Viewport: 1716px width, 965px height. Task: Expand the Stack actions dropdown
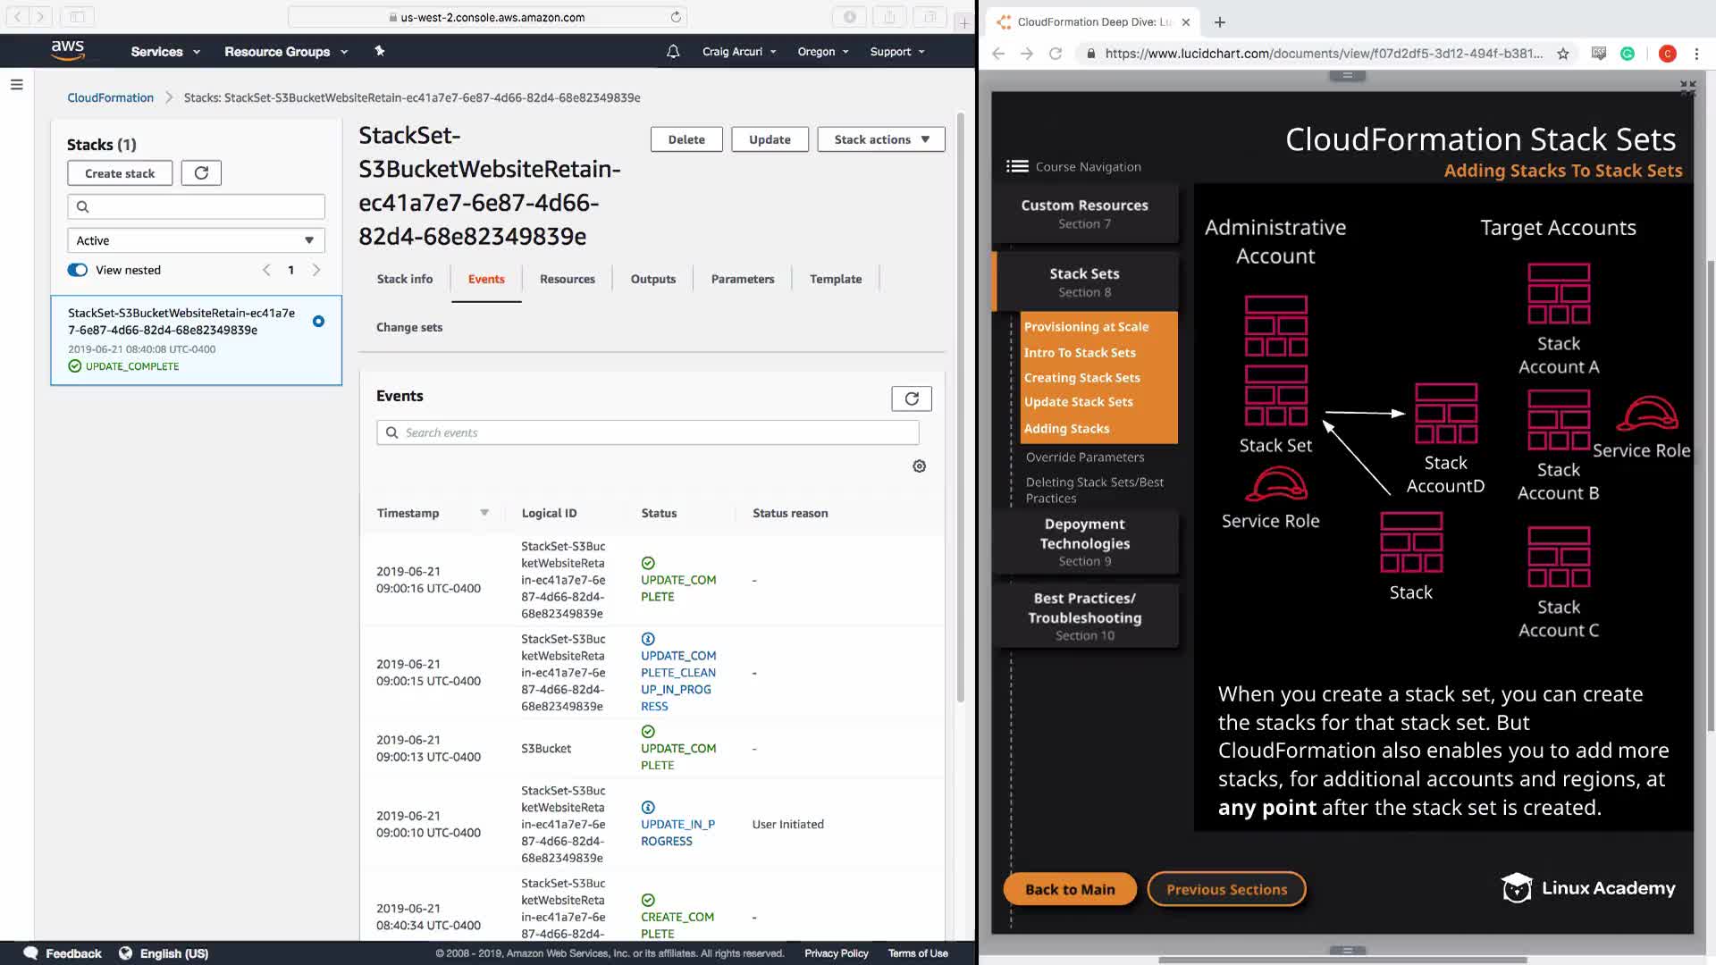click(880, 139)
